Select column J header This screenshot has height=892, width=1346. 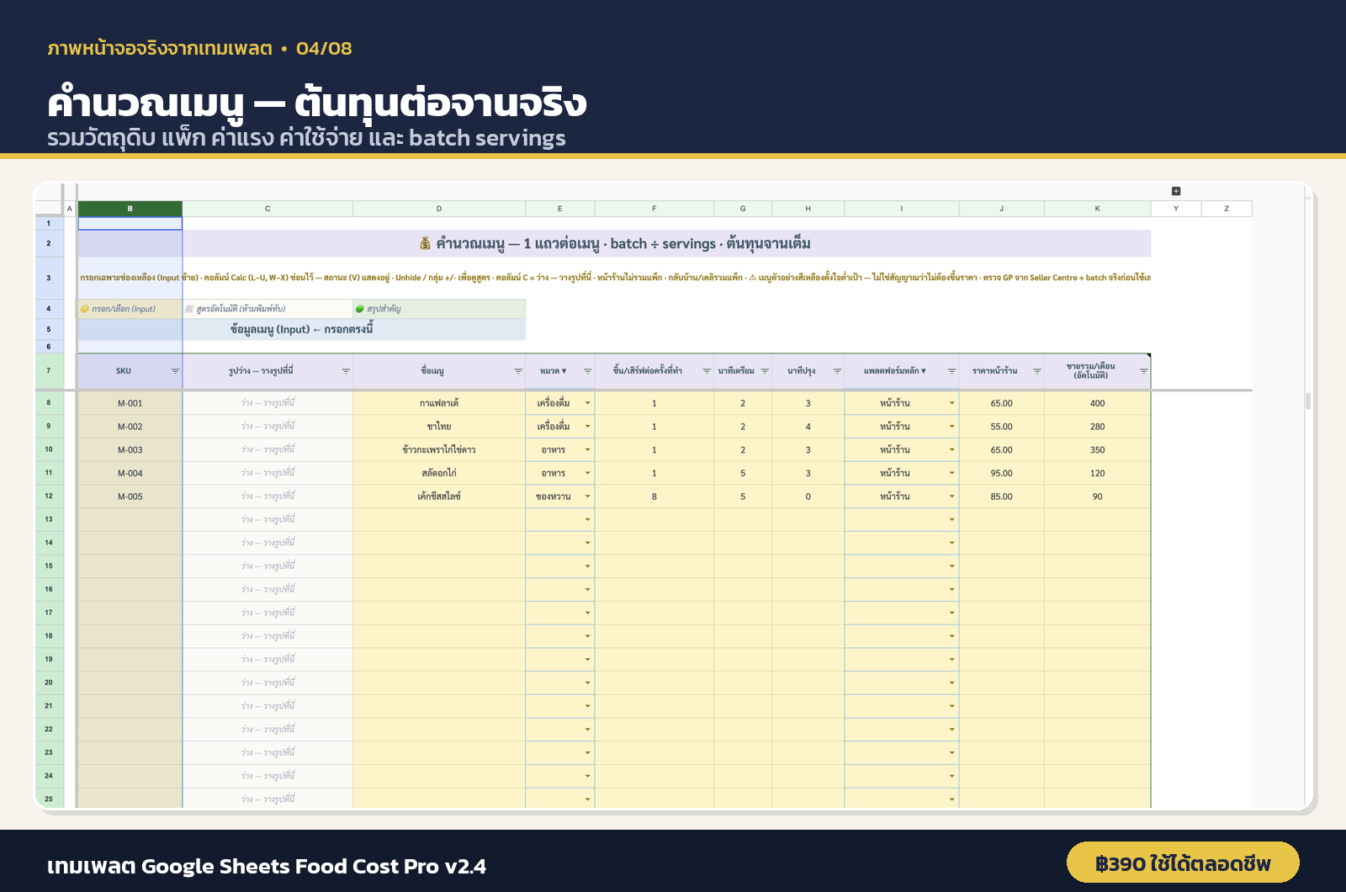pos(1001,209)
